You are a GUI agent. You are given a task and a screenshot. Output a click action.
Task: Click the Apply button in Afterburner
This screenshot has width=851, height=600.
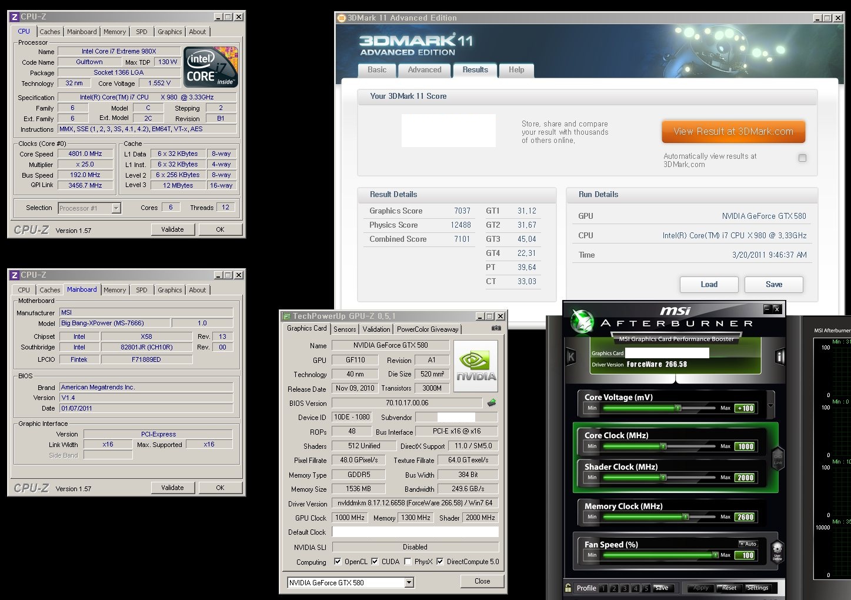[x=700, y=588]
